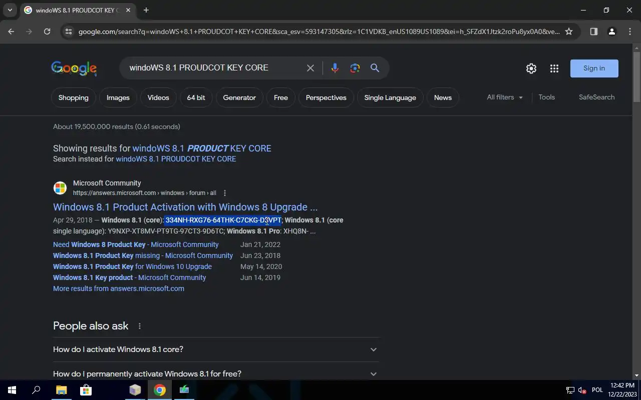Open the Chrome profile icon
This screenshot has height=400, width=641.
click(x=612, y=31)
